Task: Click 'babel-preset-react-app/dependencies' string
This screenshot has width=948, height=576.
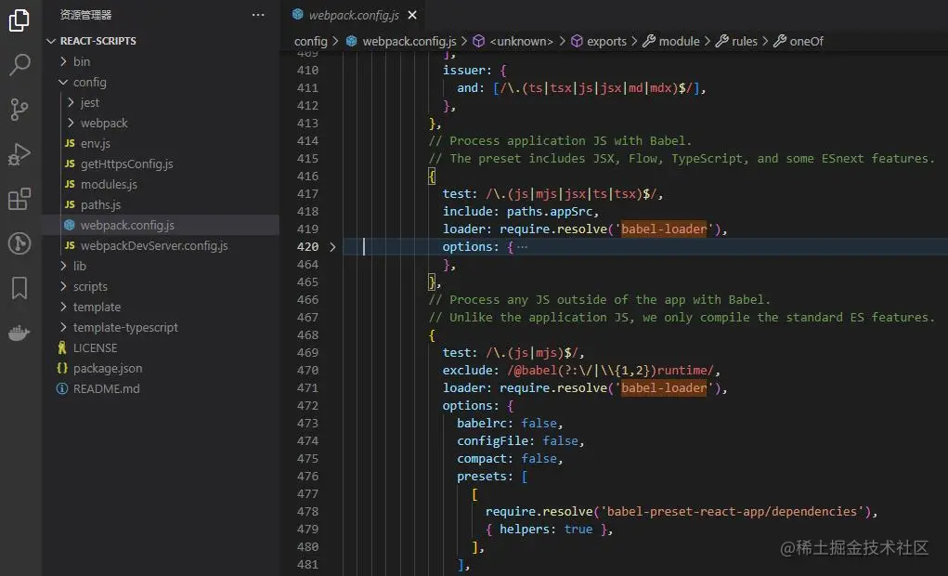Action: point(732,511)
